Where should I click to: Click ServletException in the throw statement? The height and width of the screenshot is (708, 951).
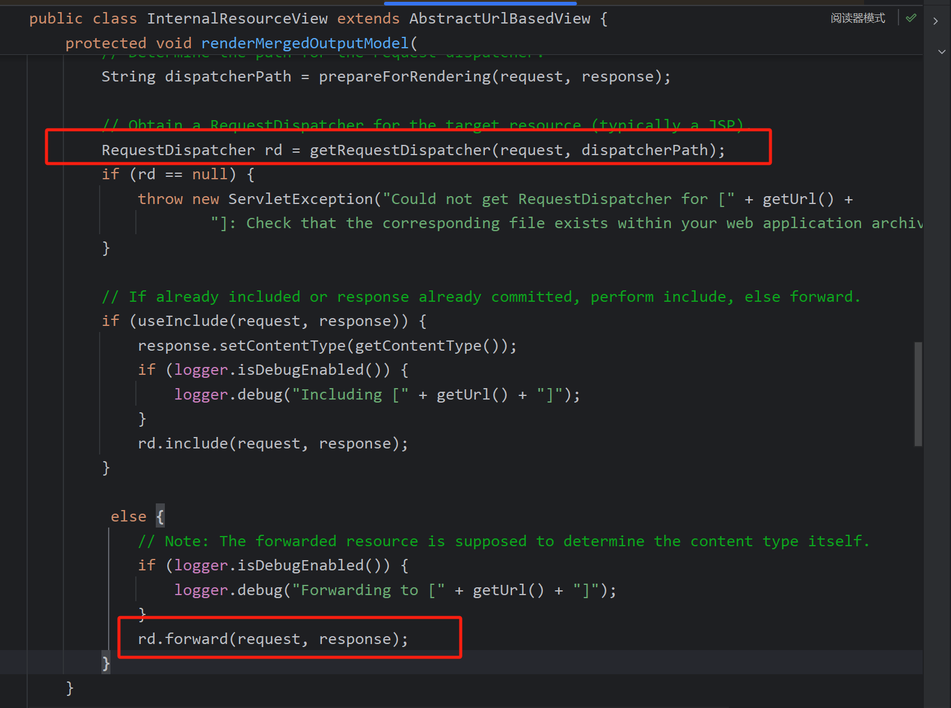(301, 199)
